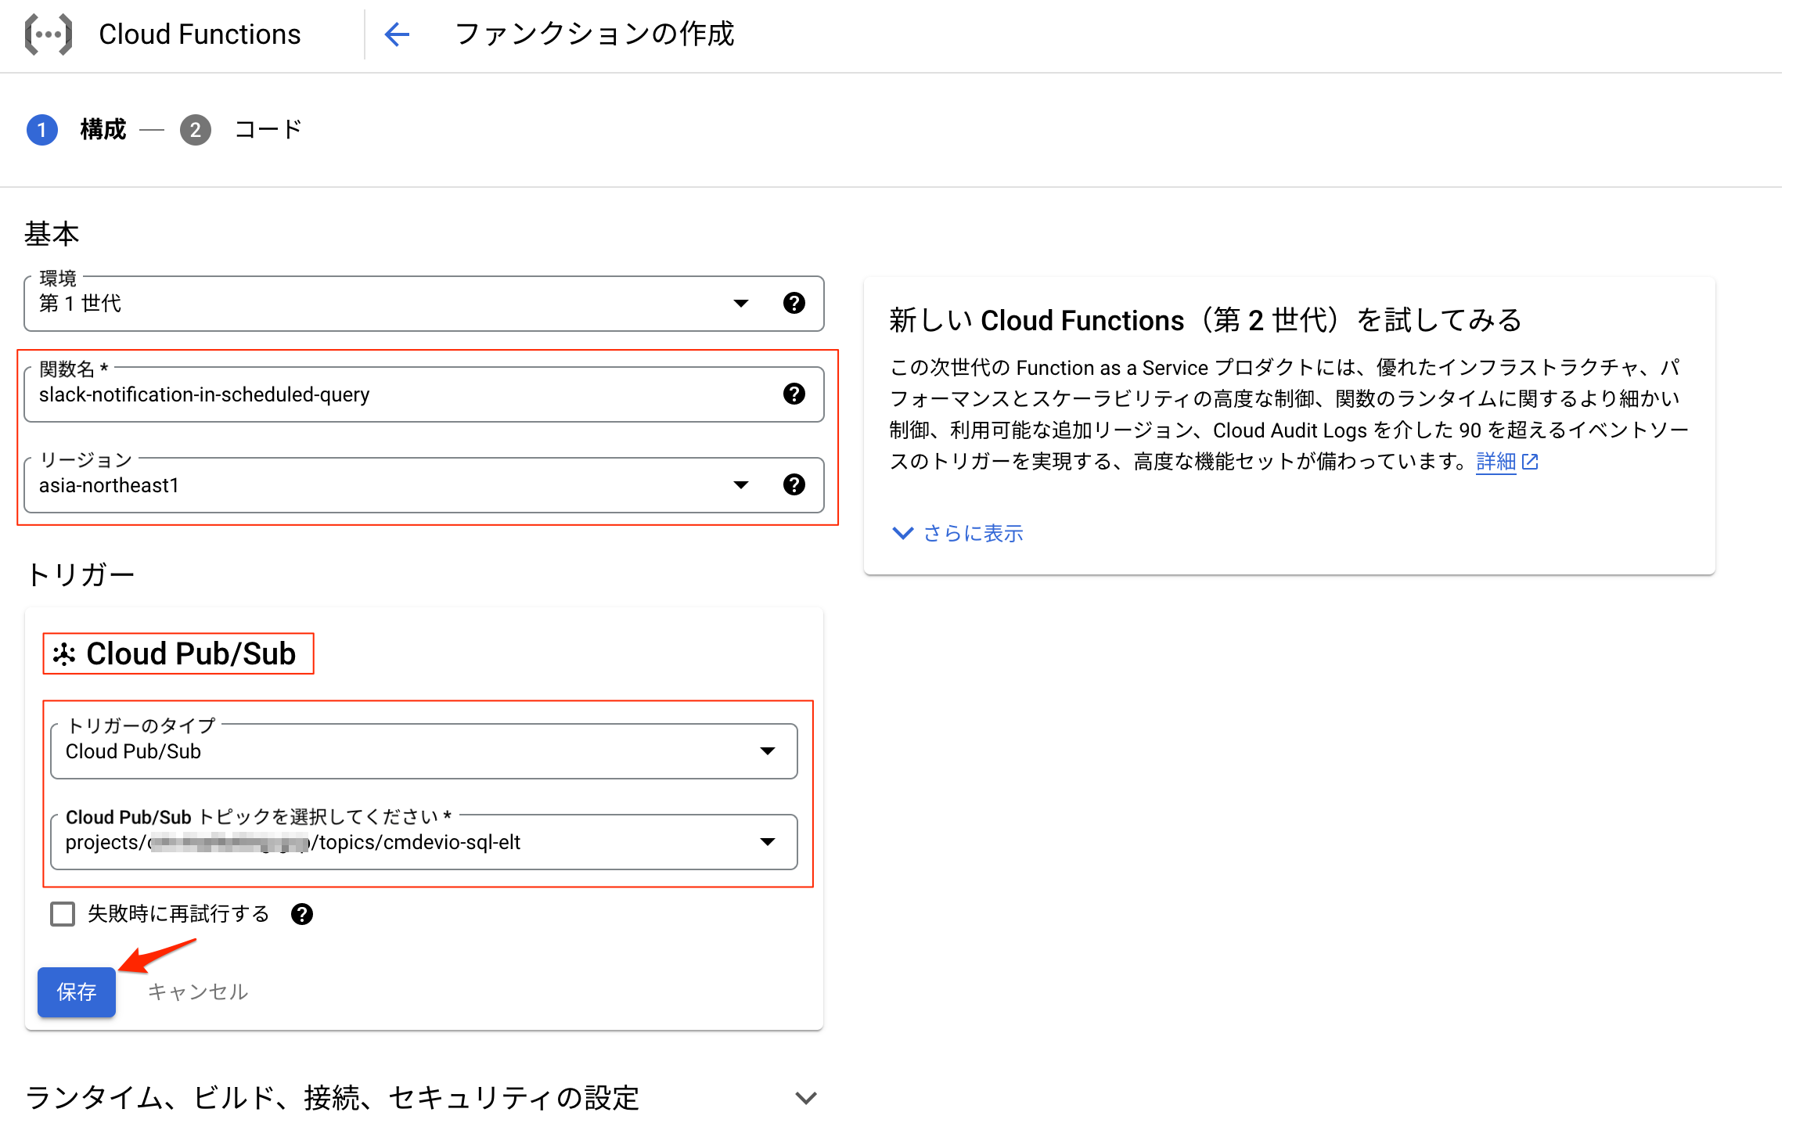The height and width of the screenshot is (1141, 1814).
Task: Click the Cloud Functions title text
Action: [x=200, y=34]
